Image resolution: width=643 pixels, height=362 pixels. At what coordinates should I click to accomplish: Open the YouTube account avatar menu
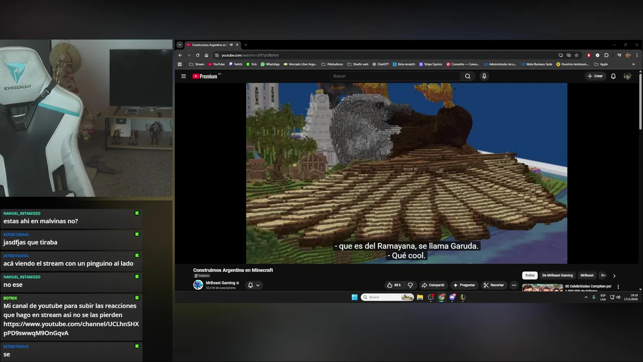[627, 76]
